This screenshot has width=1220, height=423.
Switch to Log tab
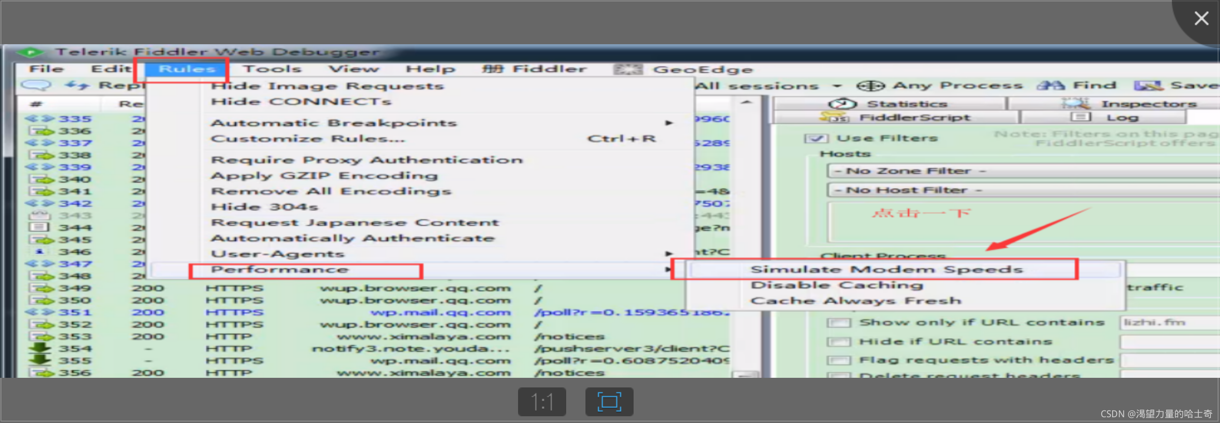1103,117
